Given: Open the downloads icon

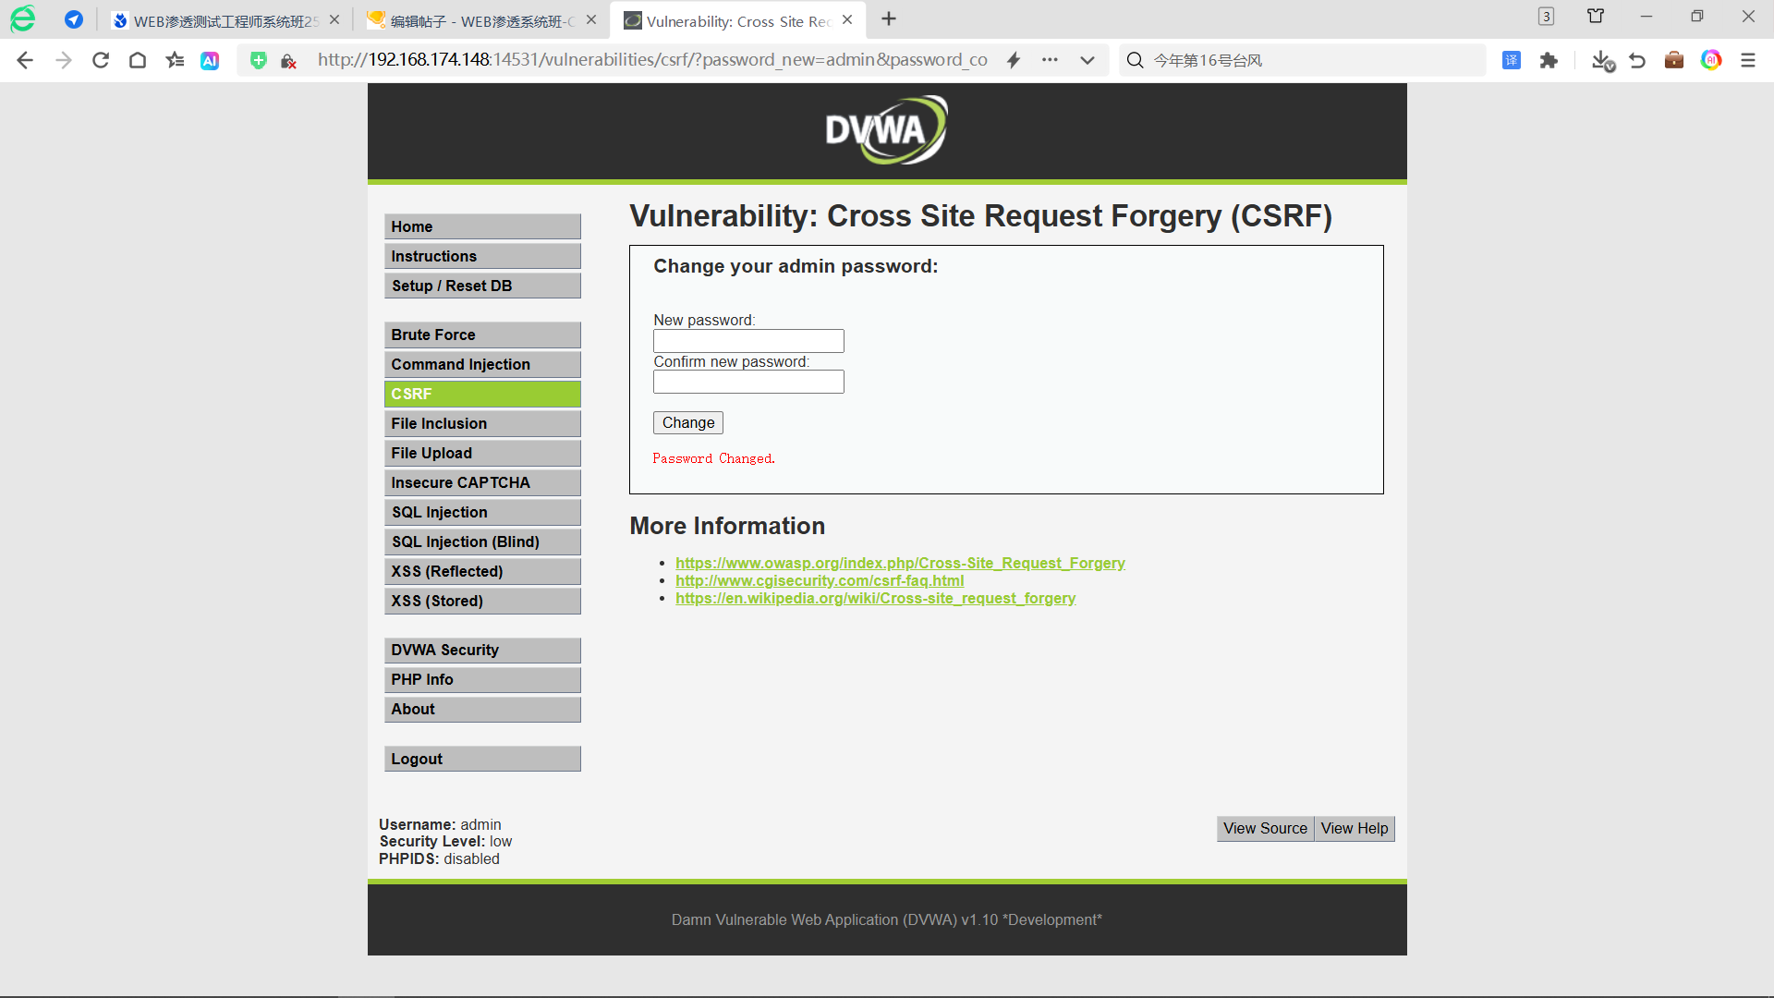Looking at the screenshot, I should tap(1602, 60).
